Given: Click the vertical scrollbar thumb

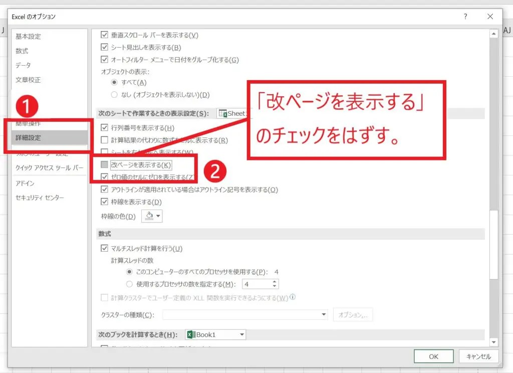Looking at the screenshot, I should (493, 245).
